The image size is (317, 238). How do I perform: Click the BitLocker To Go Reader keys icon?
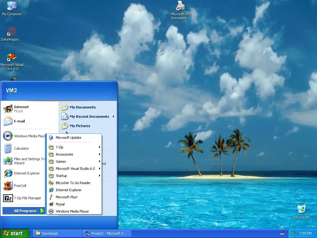point(51,183)
